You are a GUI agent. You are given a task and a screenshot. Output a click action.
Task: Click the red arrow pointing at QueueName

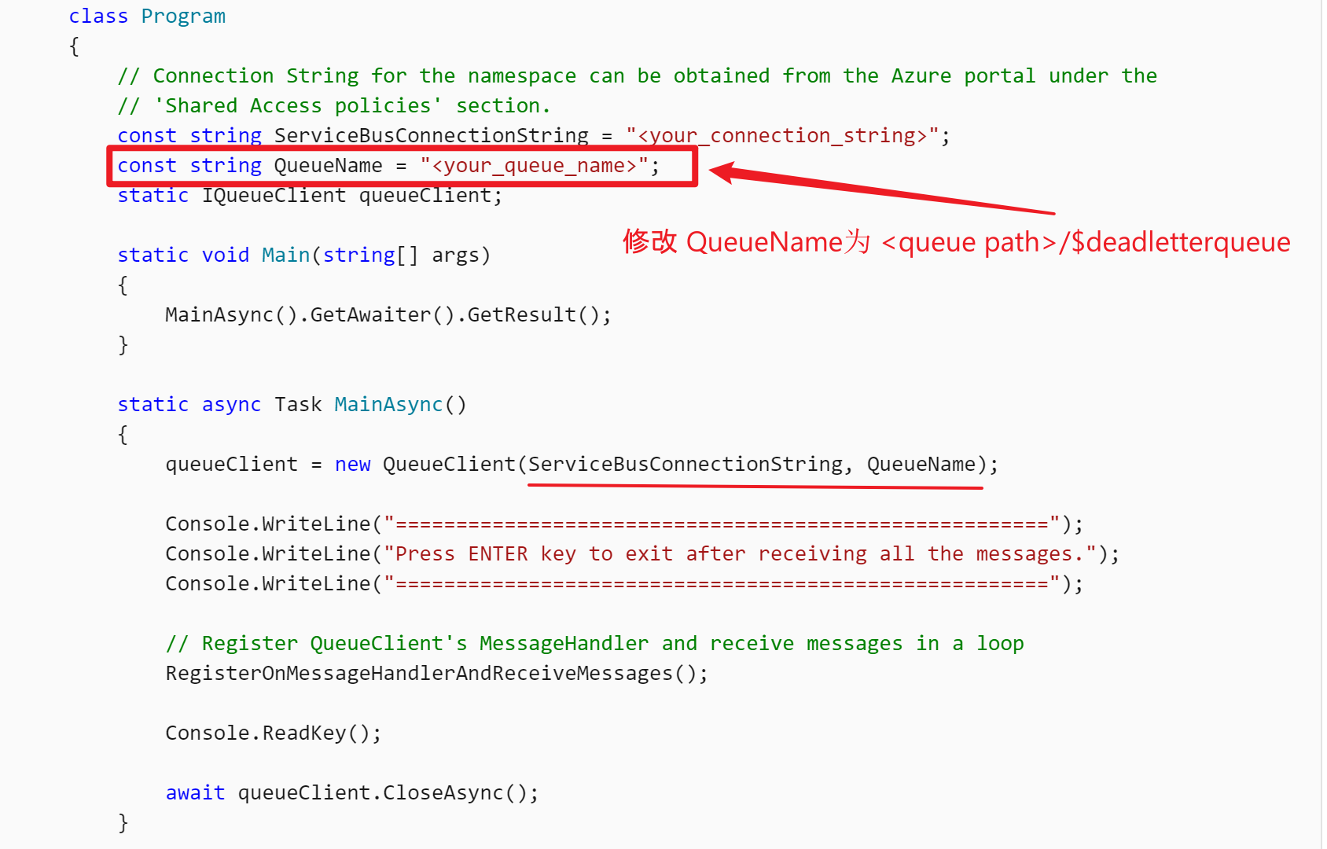click(880, 192)
